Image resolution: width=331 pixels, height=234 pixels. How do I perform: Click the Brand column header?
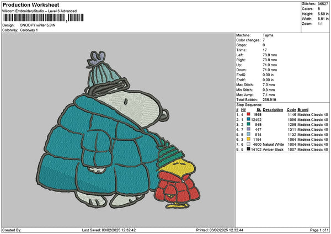coord(303,110)
